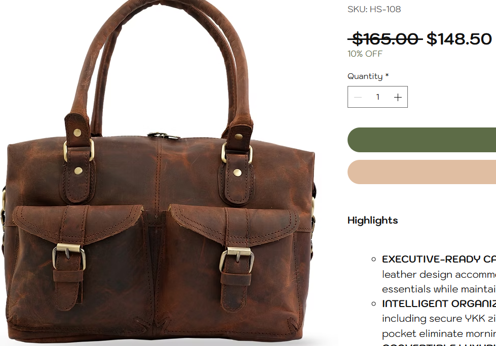Increase quantity with the plus icon

tap(398, 97)
